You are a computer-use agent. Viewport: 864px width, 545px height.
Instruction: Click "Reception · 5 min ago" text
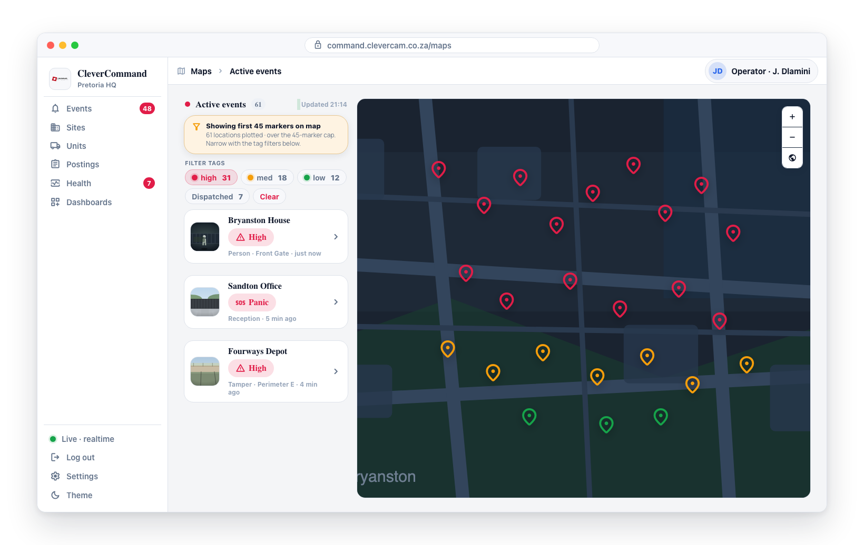tap(262, 319)
